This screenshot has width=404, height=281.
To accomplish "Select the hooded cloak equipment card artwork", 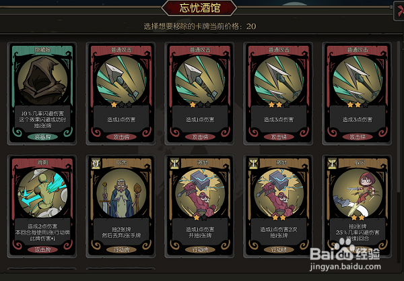I will click(x=42, y=81).
